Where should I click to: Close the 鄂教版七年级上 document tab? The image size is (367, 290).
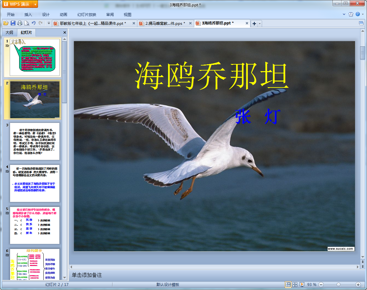pos(134,23)
